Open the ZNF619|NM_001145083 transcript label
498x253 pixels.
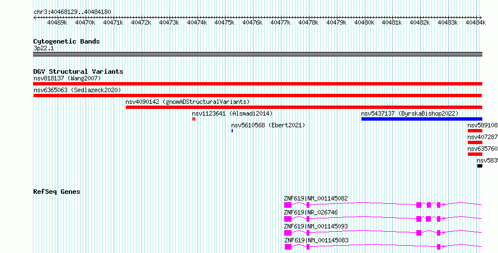point(316,240)
